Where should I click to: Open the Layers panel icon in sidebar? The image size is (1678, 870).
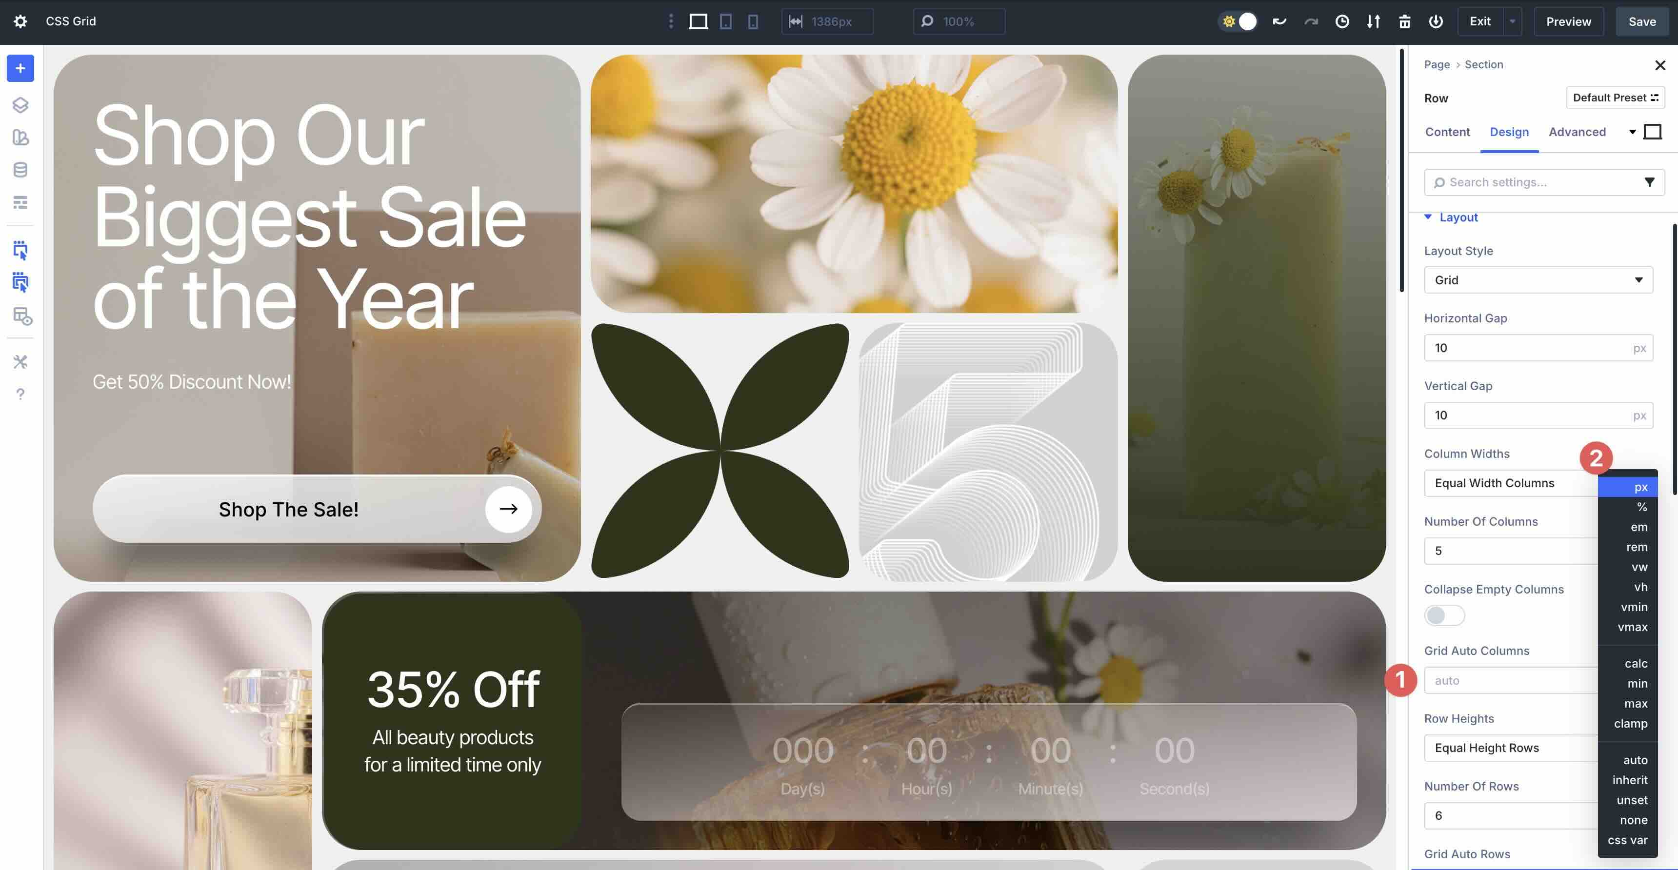(20, 105)
